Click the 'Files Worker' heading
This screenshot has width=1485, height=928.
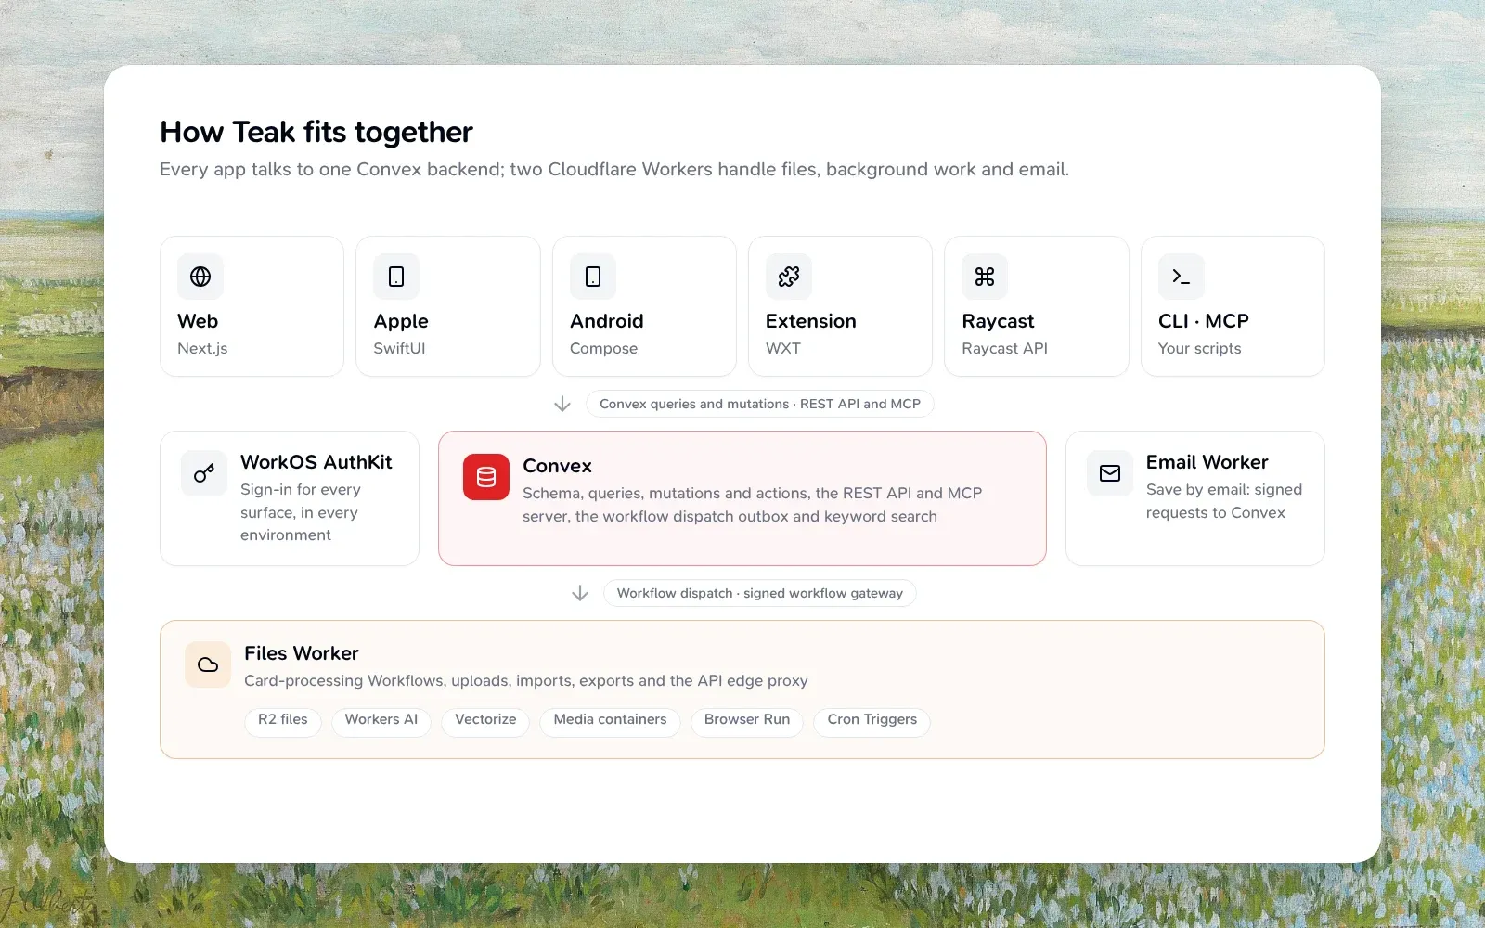302,653
